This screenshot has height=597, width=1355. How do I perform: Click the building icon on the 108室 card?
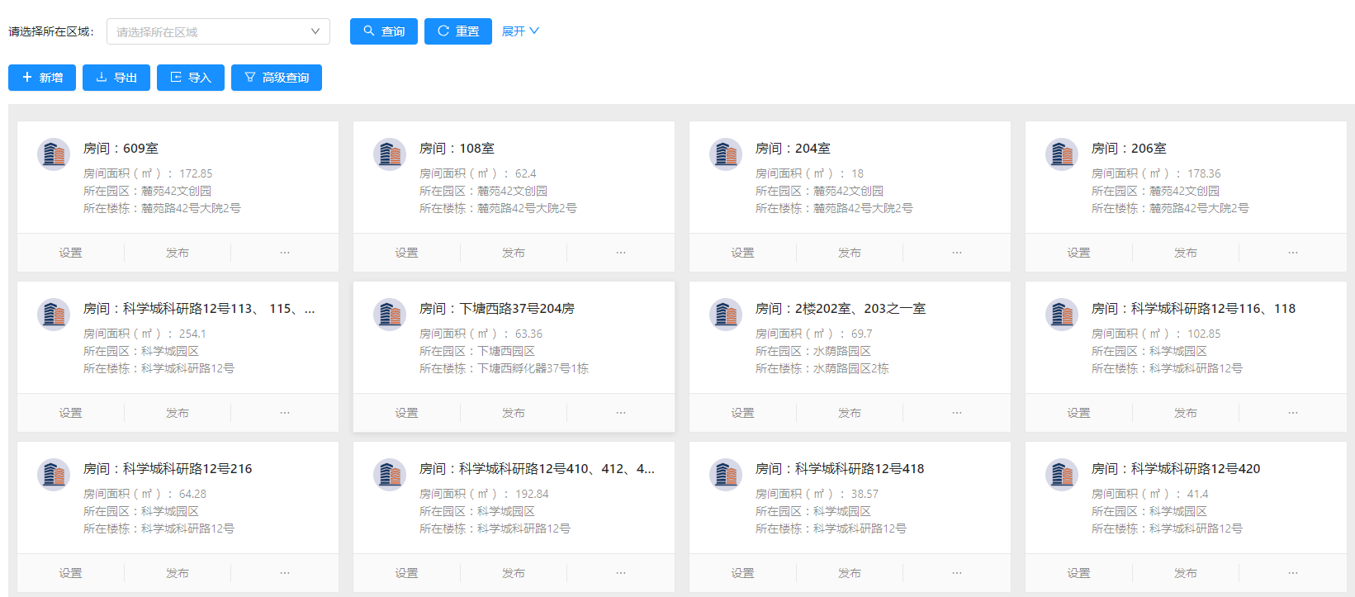(x=390, y=154)
